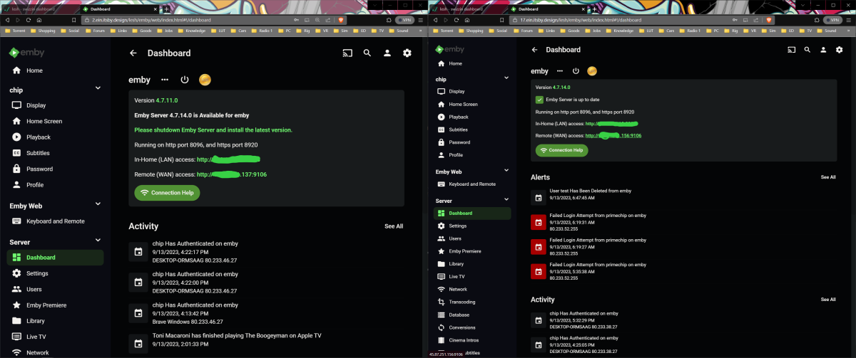Click the power icon beside emby in left window
The width and height of the screenshot is (856, 358).
pos(185,80)
